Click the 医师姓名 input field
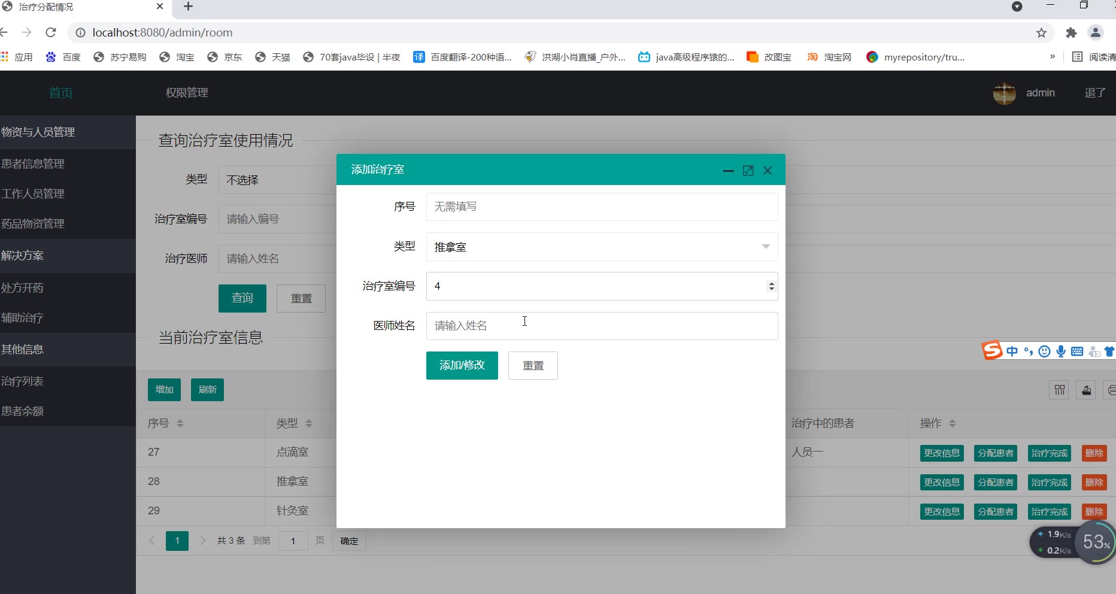The width and height of the screenshot is (1116, 594). pyautogui.click(x=602, y=326)
